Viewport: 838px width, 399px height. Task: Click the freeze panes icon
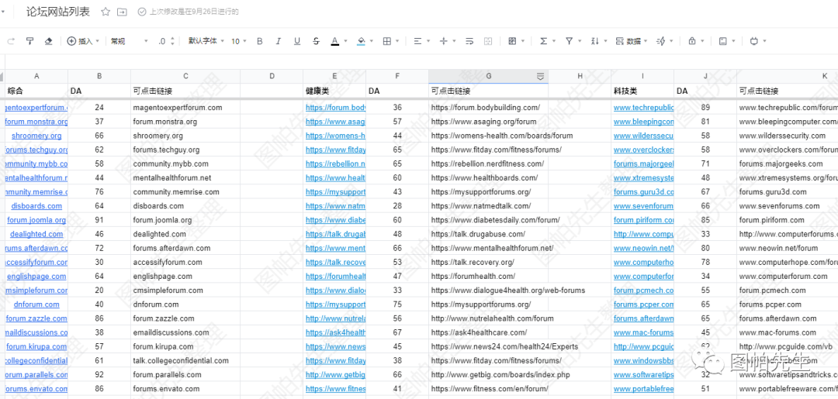[723, 41]
